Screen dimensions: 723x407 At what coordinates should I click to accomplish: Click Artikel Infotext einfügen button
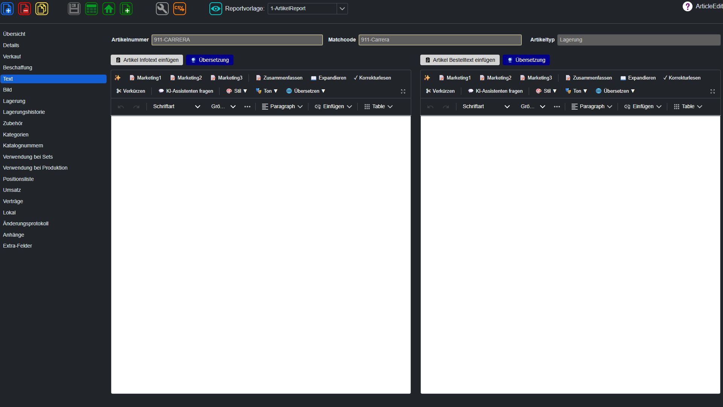tap(147, 60)
